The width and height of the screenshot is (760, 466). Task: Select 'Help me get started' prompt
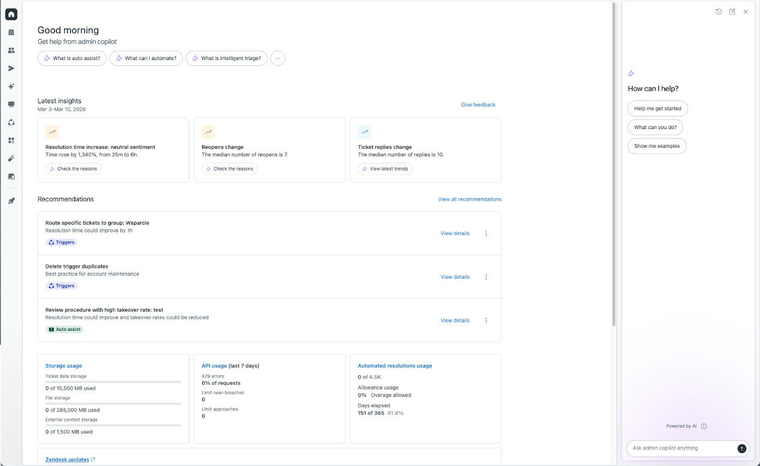[x=657, y=109]
